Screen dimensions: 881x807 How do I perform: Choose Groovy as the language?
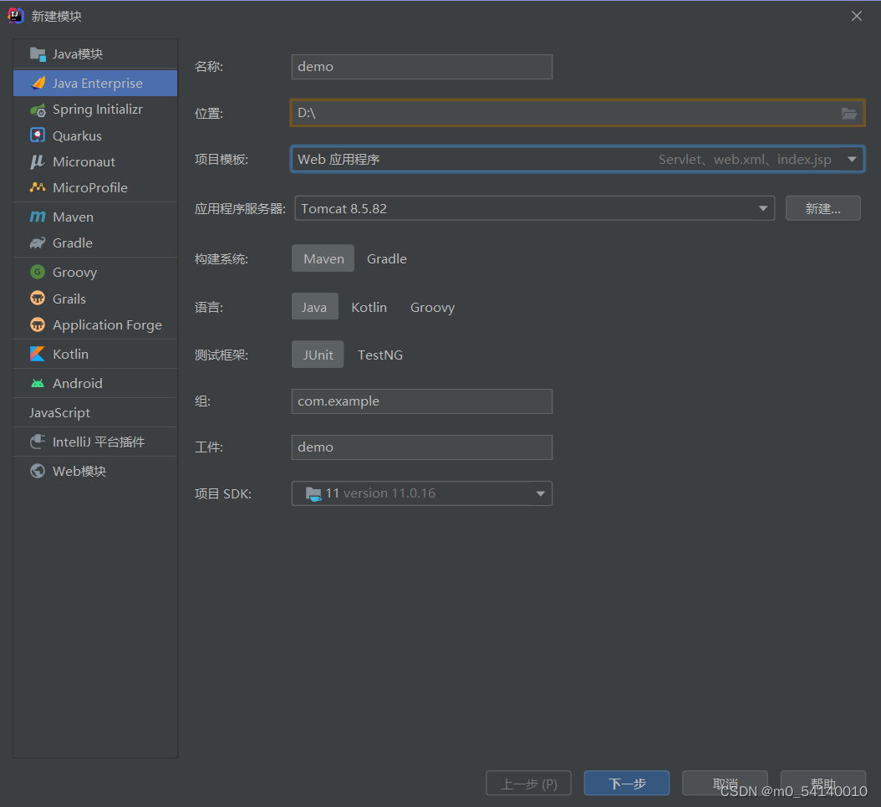tap(432, 307)
